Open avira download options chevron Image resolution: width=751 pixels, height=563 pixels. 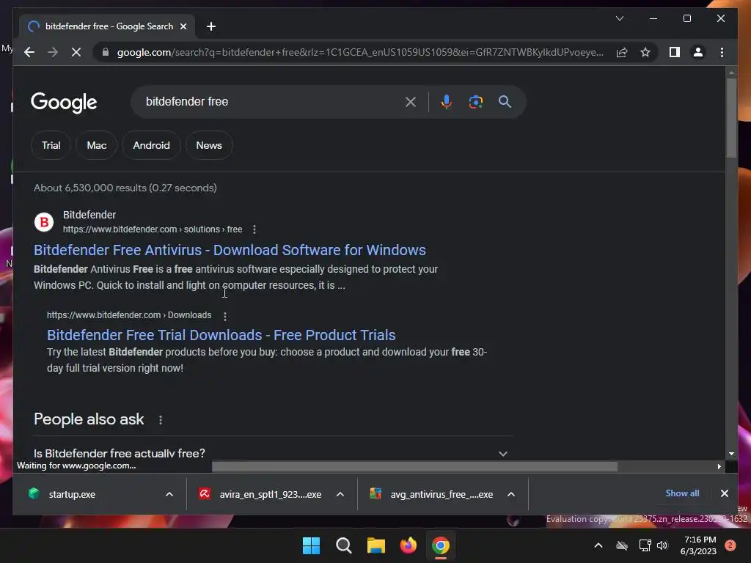point(340,494)
